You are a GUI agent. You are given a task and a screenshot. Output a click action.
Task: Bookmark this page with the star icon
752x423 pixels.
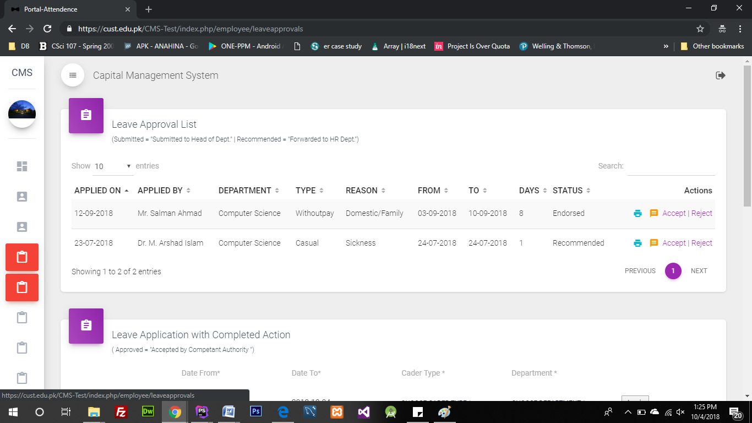coord(700,29)
